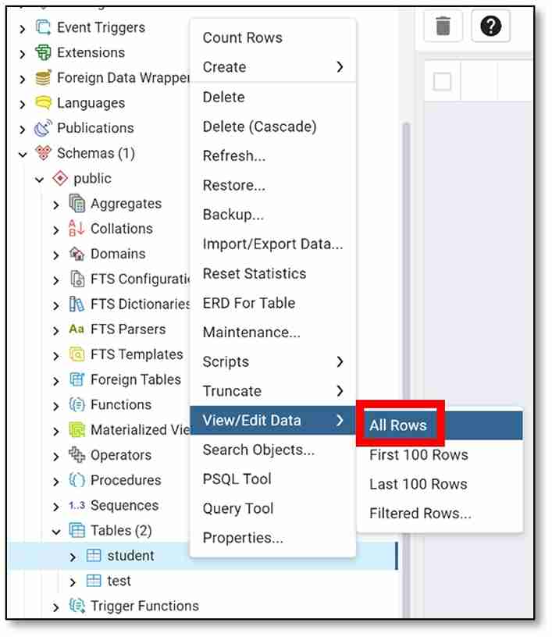
Task: Click the FTS Configurations icon
Action: pyautogui.click(x=77, y=279)
